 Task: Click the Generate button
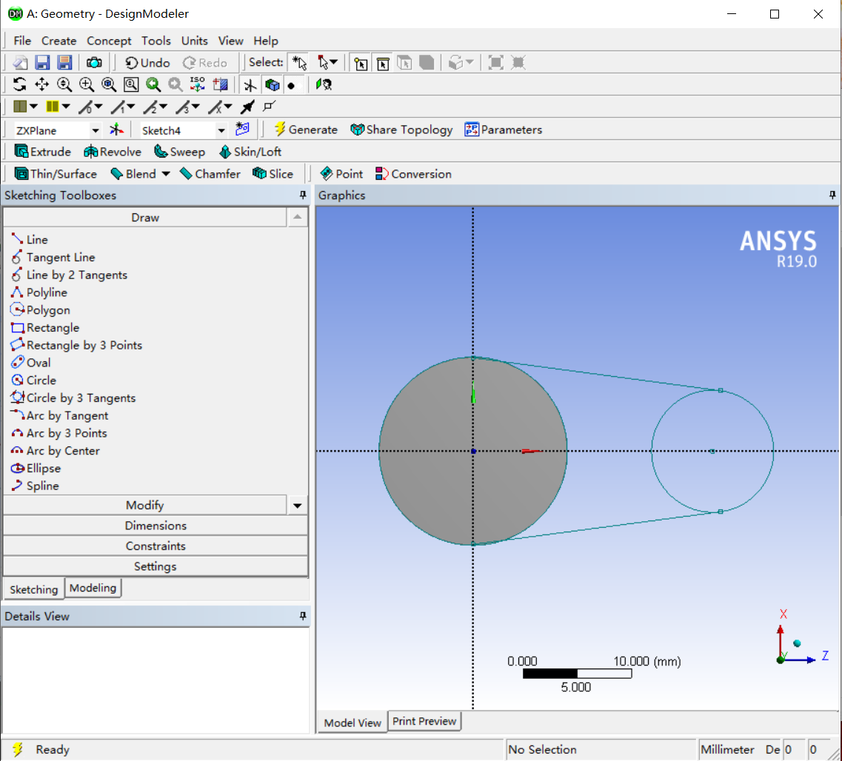tap(306, 130)
